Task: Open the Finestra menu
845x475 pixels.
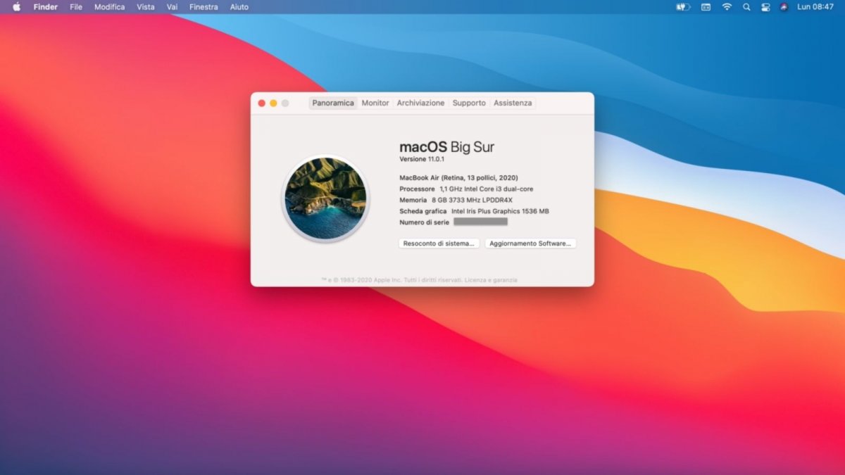Action: click(204, 6)
